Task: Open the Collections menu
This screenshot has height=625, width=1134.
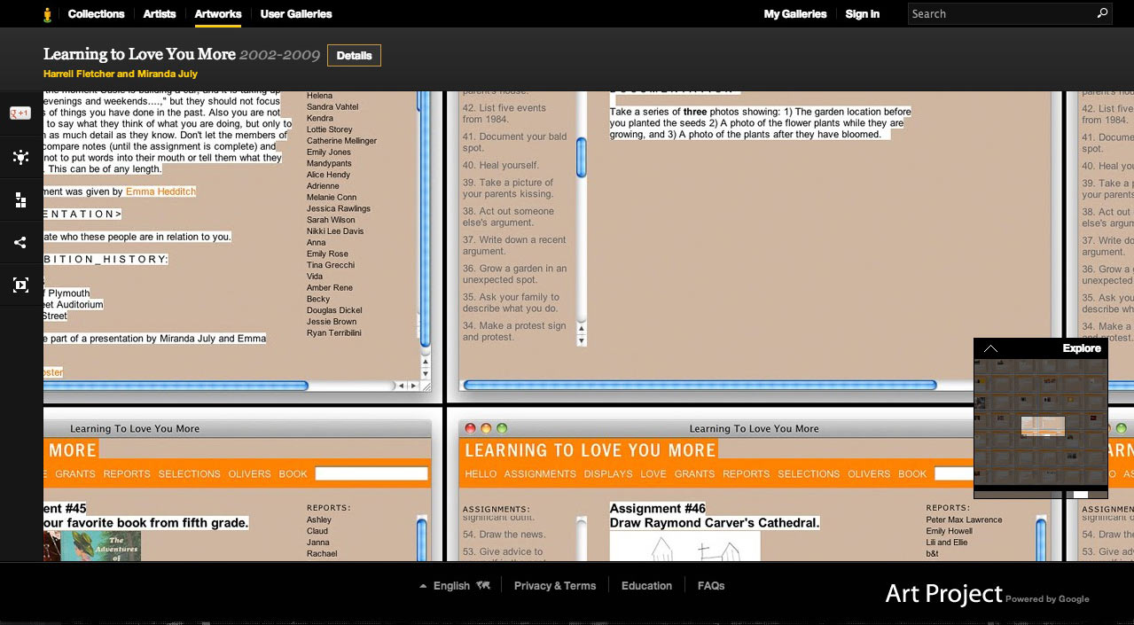Action: point(96,14)
